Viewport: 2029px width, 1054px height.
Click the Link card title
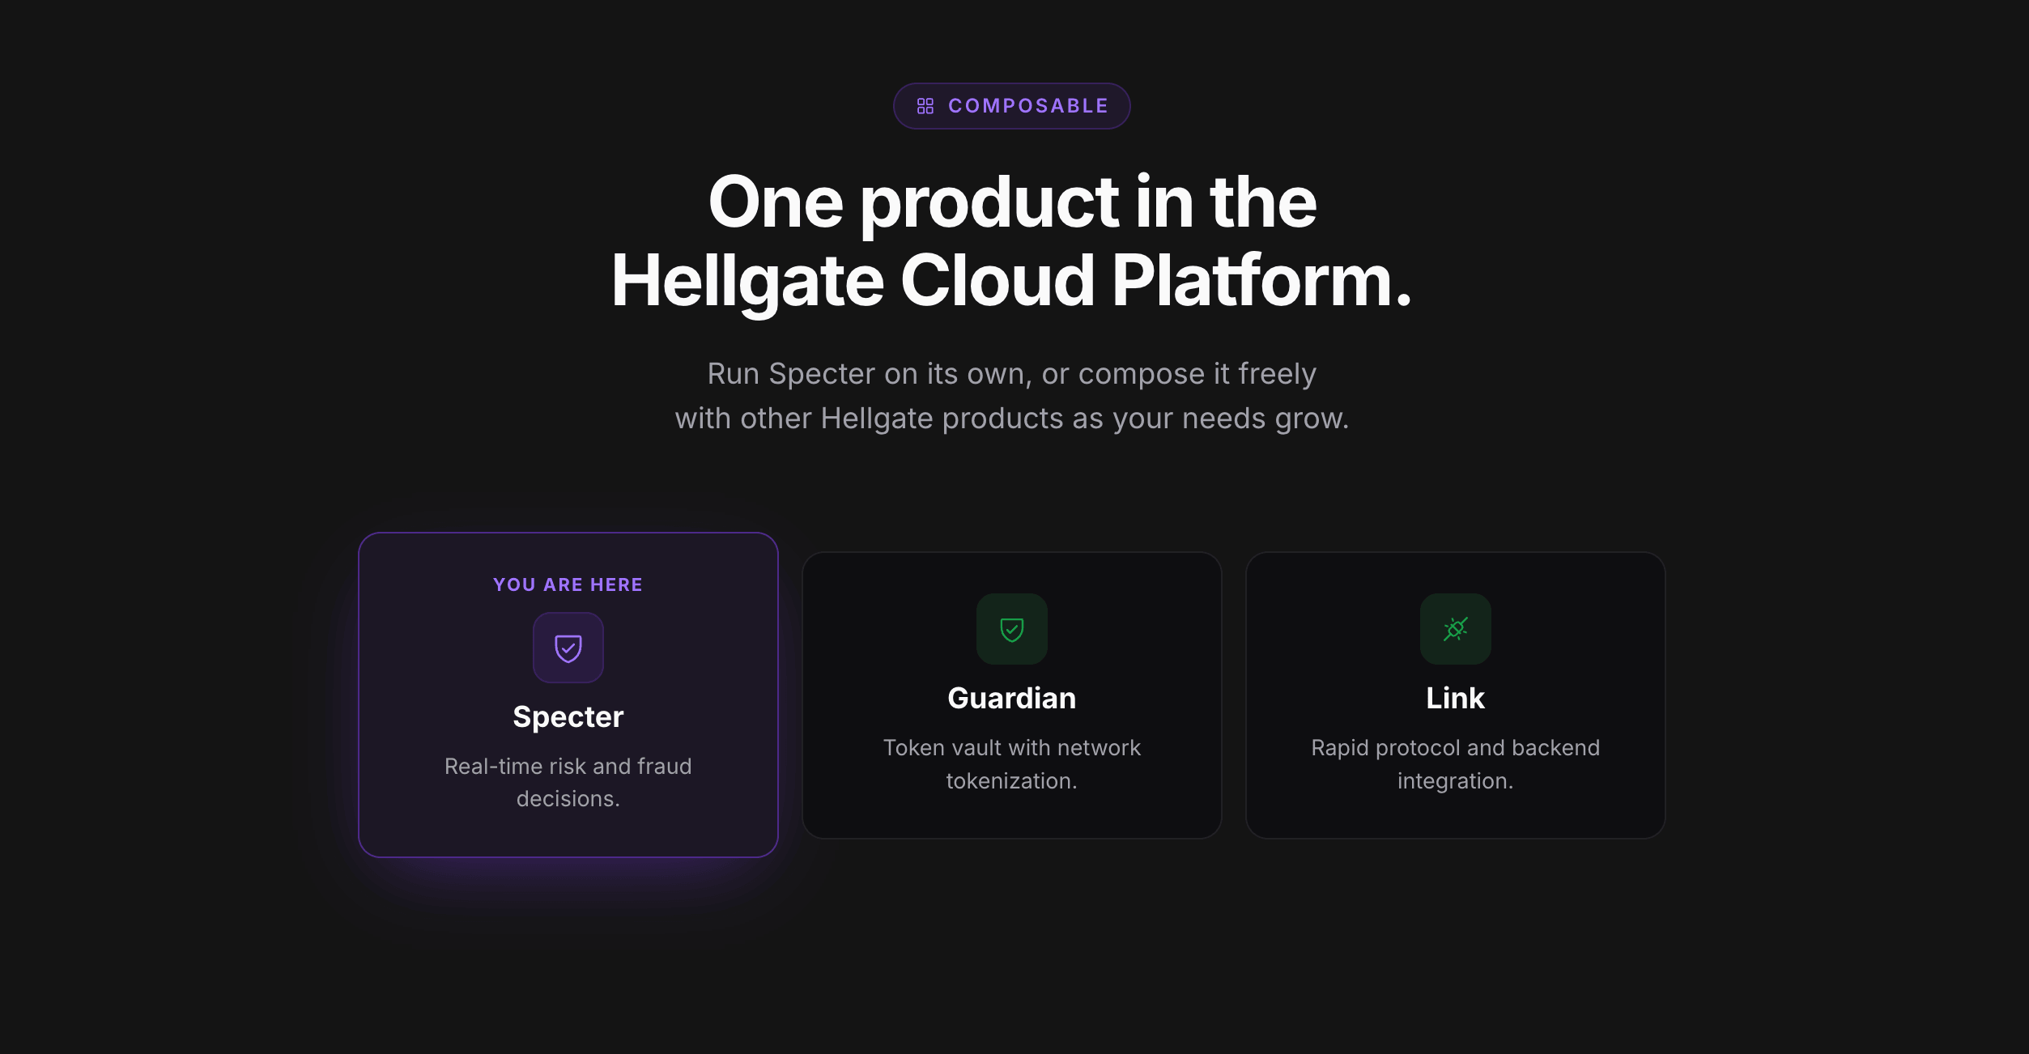point(1456,698)
